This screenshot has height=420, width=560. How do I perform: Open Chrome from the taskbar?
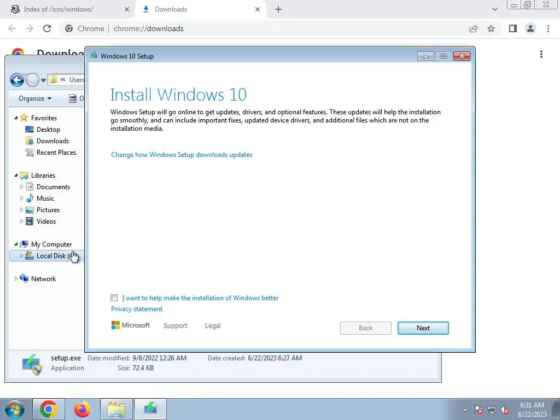point(49,409)
